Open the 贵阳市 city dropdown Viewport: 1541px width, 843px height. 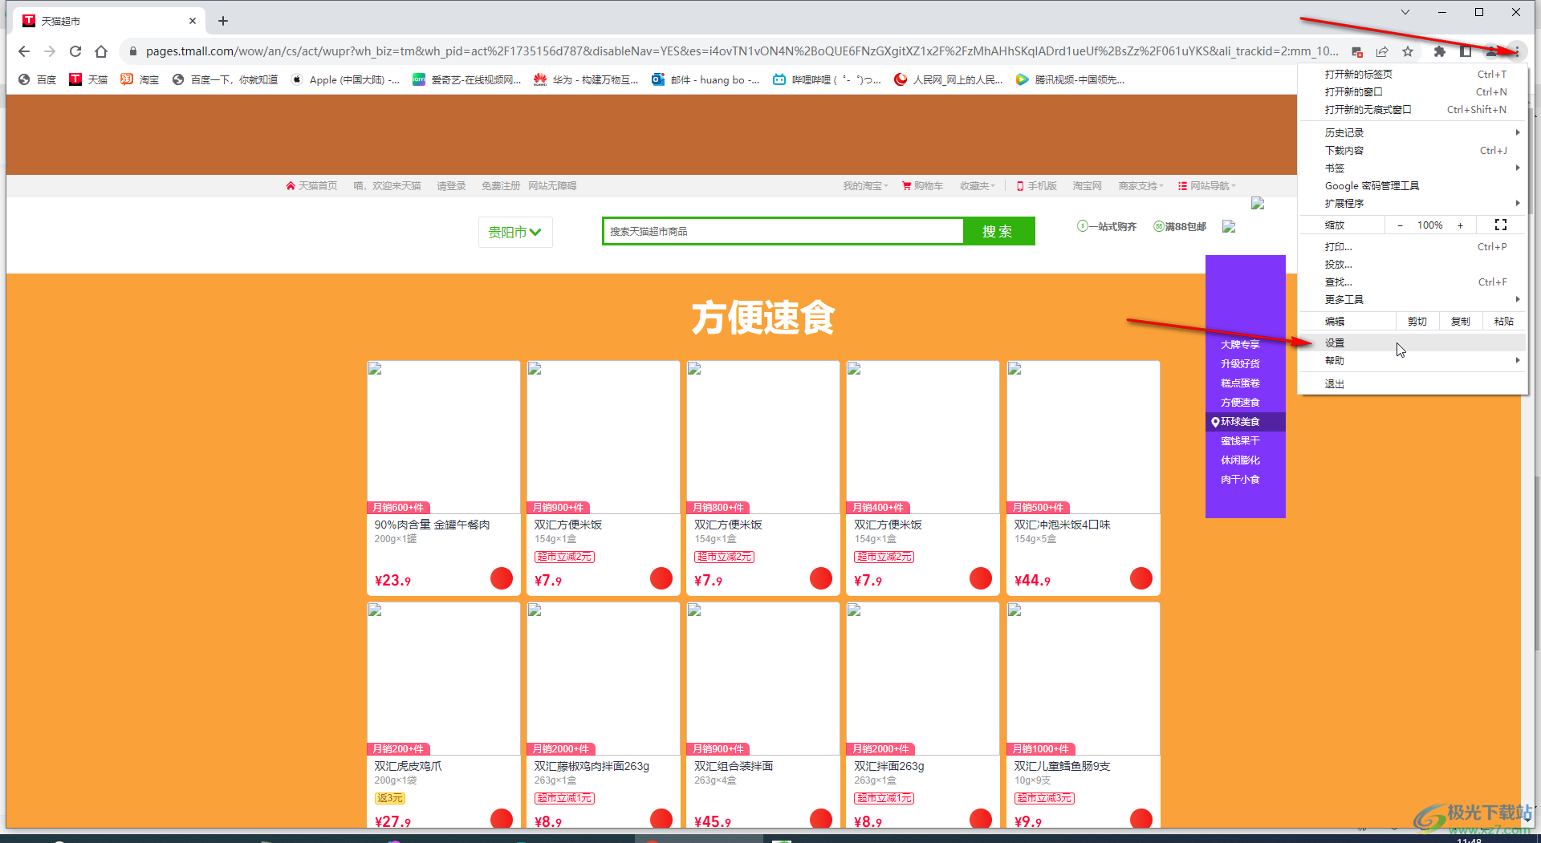(515, 232)
